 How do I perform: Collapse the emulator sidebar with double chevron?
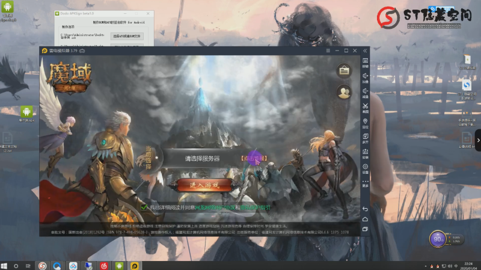[364, 52]
